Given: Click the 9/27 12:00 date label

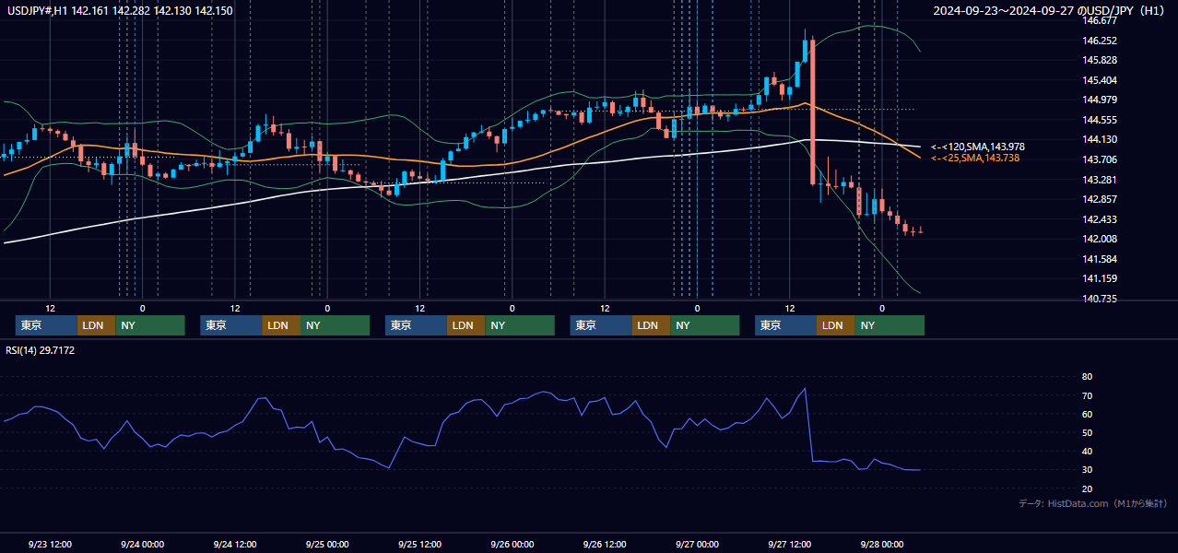Looking at the screenshot, I should point(789,544).
